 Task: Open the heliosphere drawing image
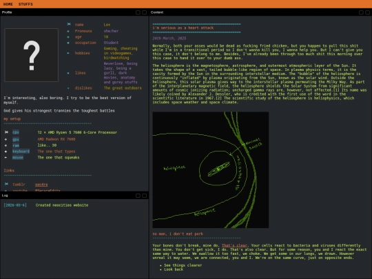pyautogui.click(x=210, y=170)
